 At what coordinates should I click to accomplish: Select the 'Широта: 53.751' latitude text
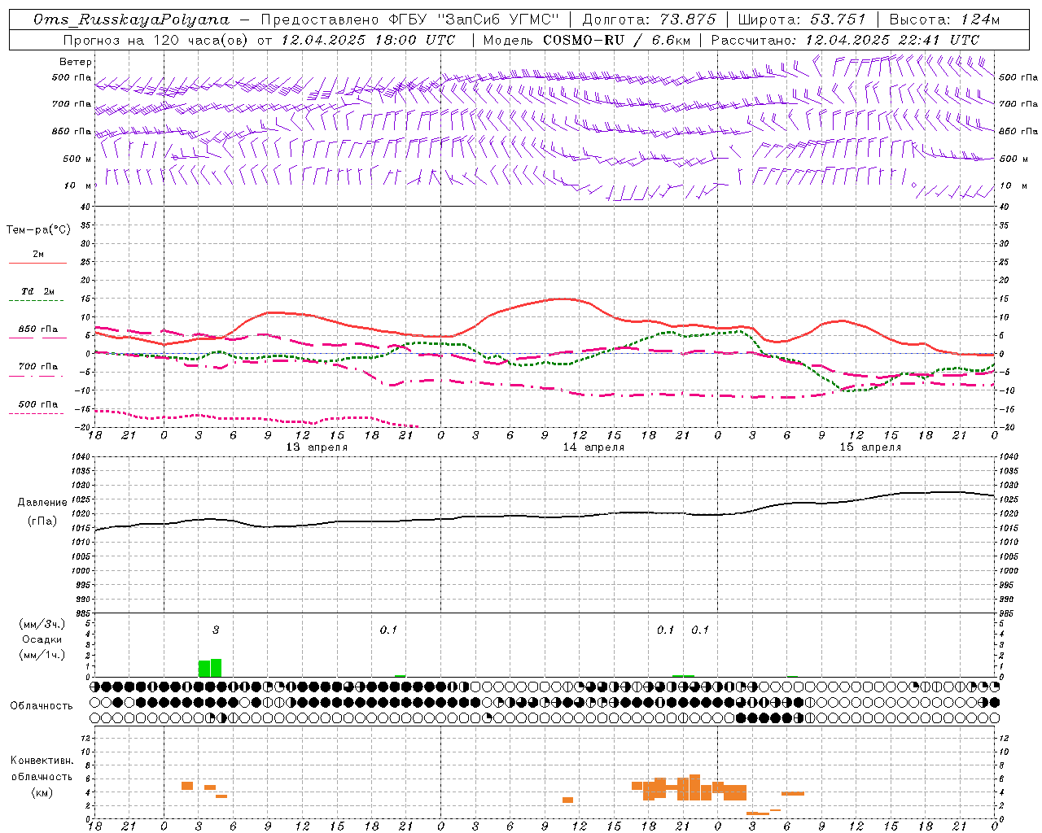(x=802, y=20)
